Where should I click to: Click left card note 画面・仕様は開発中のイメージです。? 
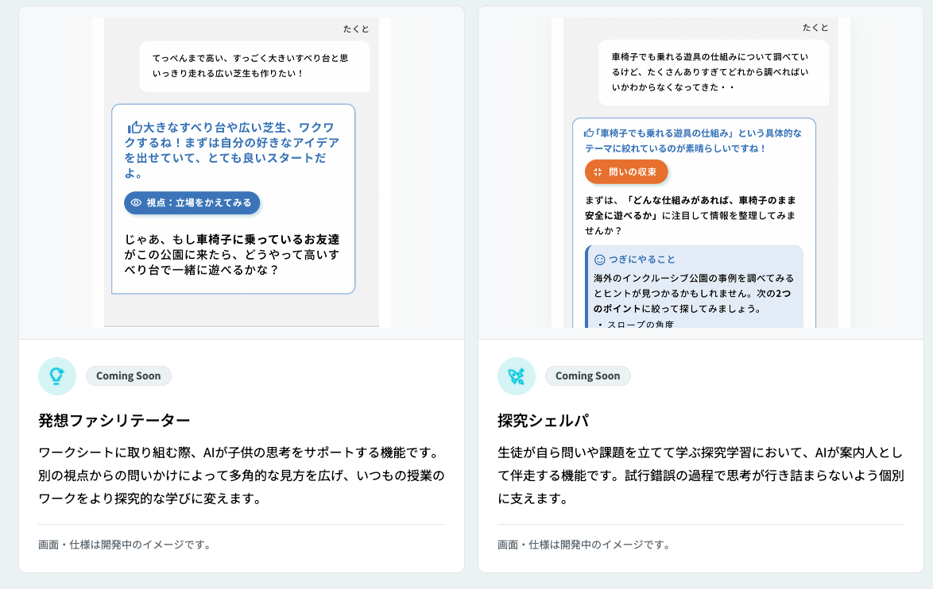[126, 545]
